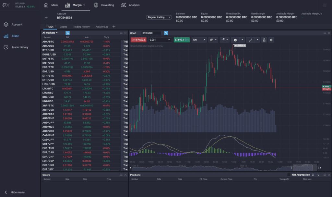
Task: Open the hamburger menu at top right
Action: point(325,5)
